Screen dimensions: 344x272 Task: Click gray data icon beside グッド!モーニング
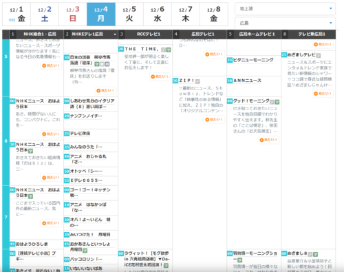tap(272, 102)
